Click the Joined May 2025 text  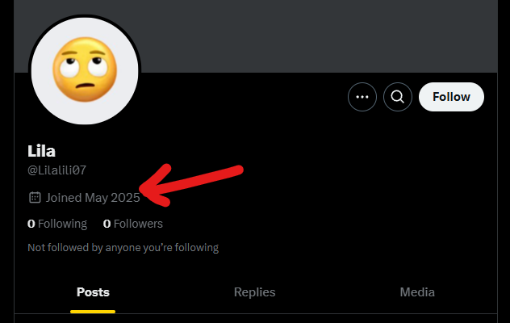[x=93, y=197]
